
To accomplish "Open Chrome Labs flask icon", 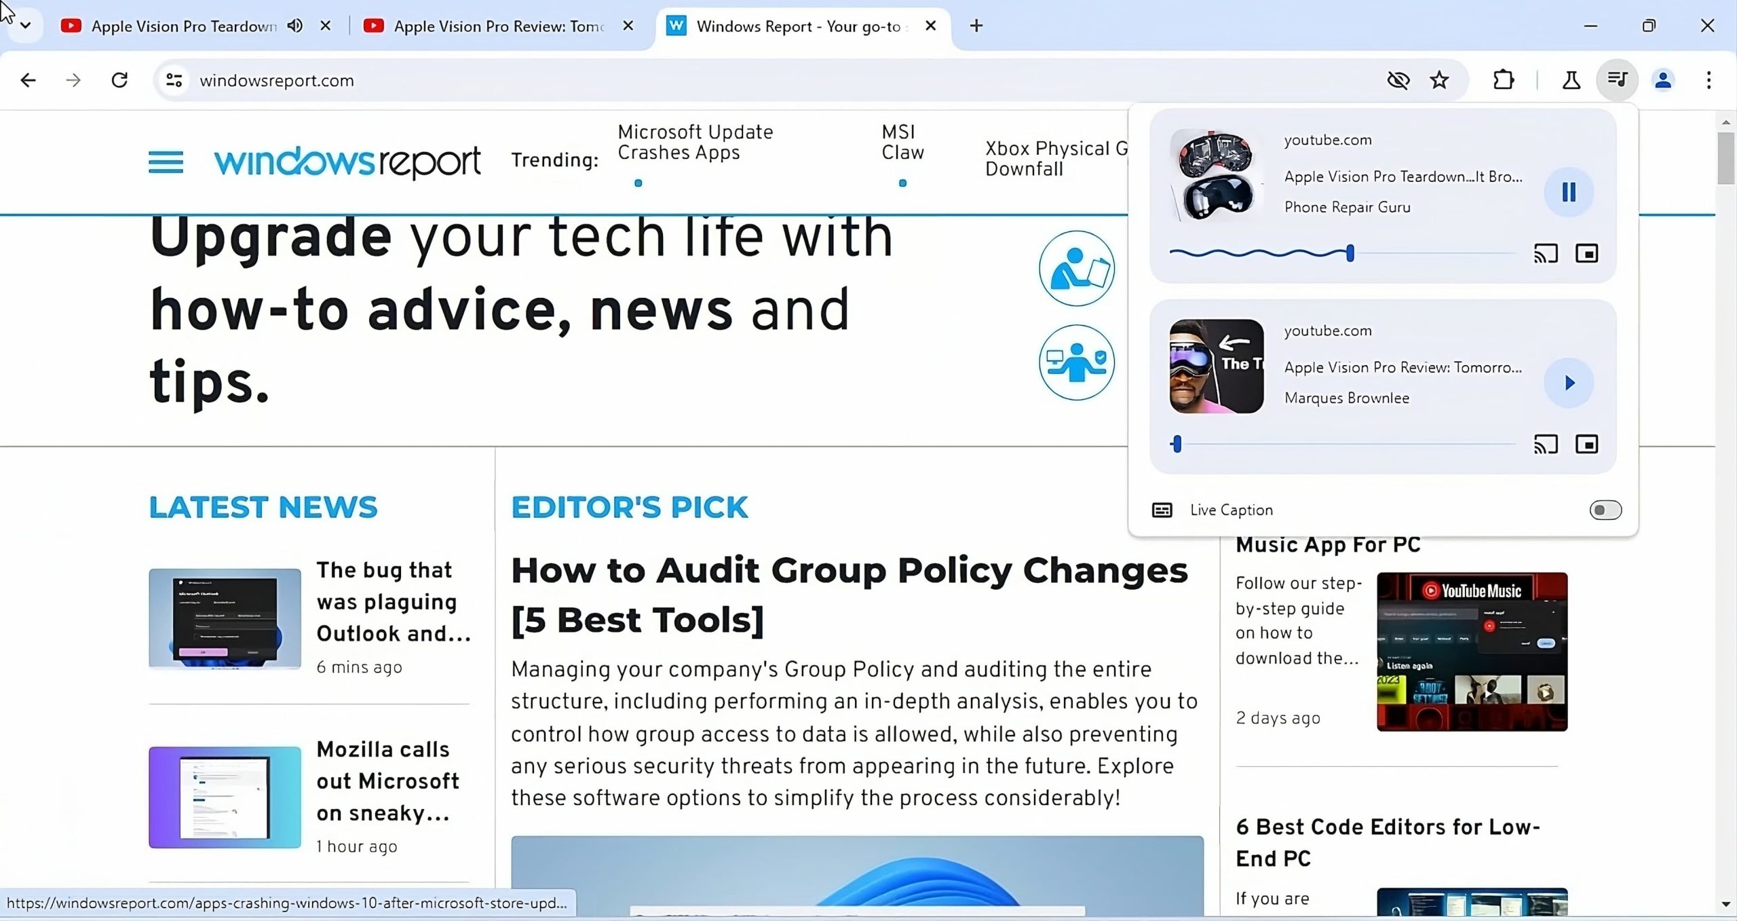I will click(1571, 80).
